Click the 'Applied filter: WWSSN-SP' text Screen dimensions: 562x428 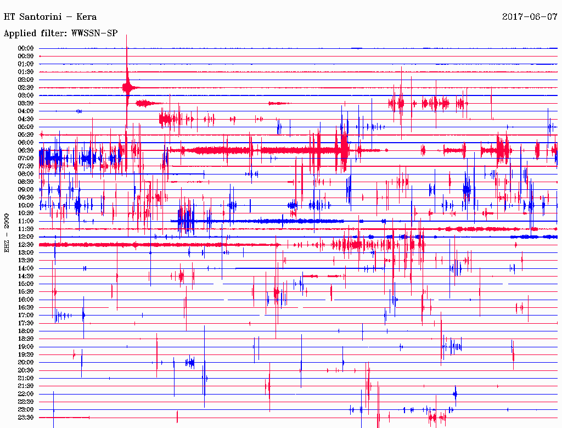point(60,33)
